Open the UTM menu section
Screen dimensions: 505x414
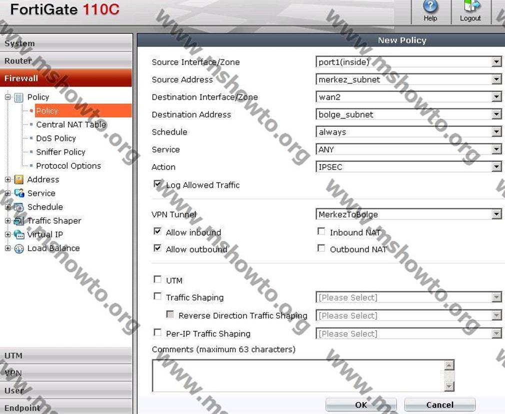pyautogui.click(x=66, y=356)
